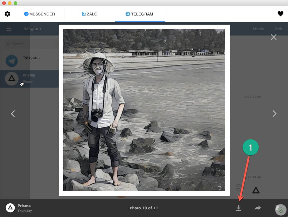Click the Prisma sender name in bottom bar
Image resolution: width=288 pixels, height=217 pixels.
click(24, 206)
